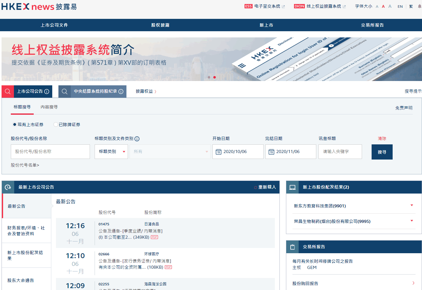Open the 标题类别 dropdown
This screenshot has width=422, height=290.
coord(111,151)
